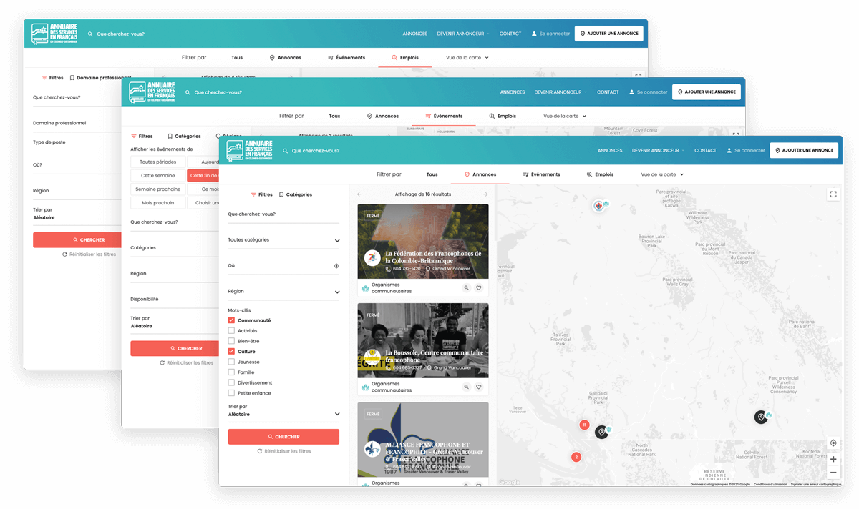This screenshot has height=509, width=859.
Task: Open Vue de la carte dropdown in middle window
Action: click(565, 116)
